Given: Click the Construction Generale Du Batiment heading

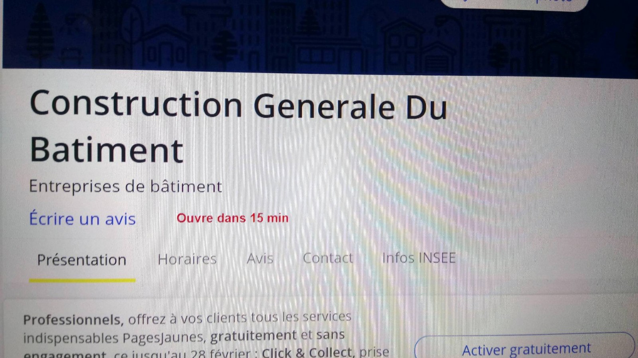Looking at the screenshot, I should point(238,126).
